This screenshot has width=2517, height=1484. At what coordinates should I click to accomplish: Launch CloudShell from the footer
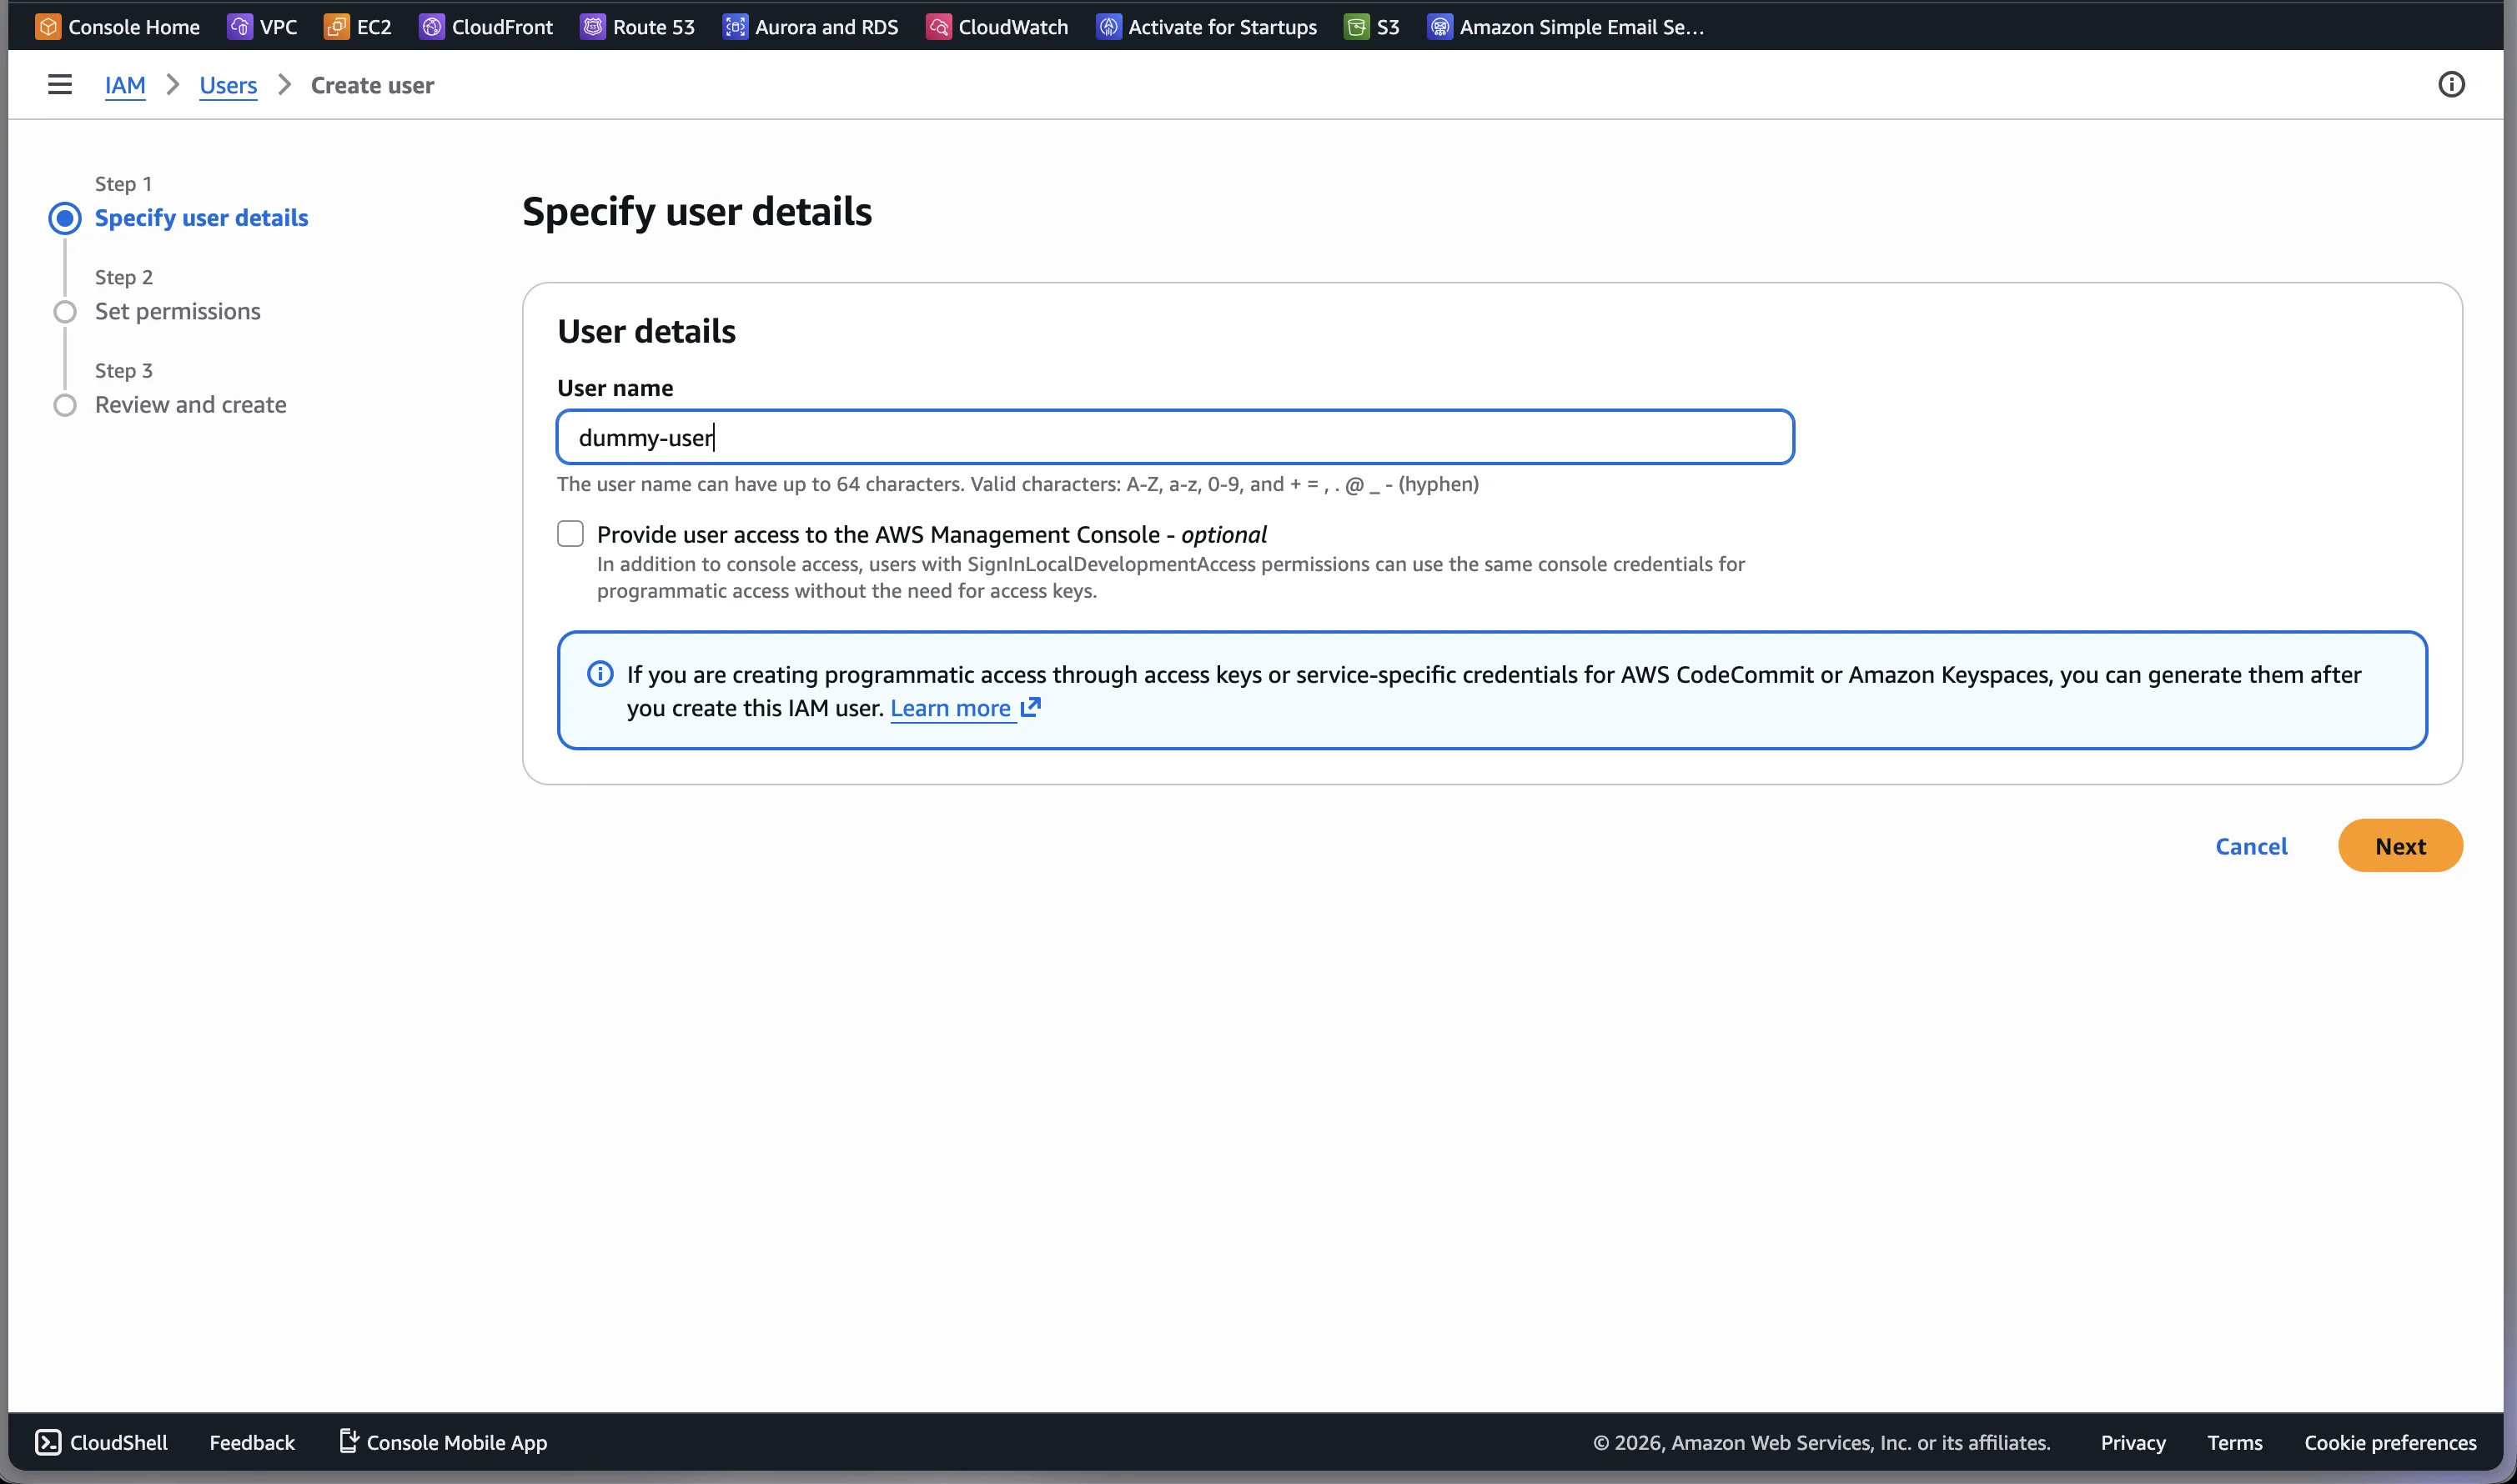pyautogui.click(x=101, y=1442)
